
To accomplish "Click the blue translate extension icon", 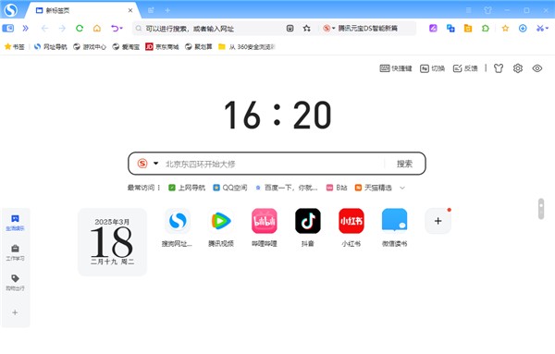I will [450, 29].
